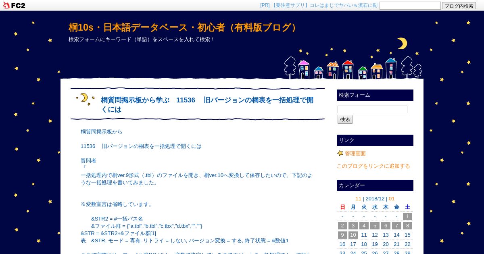Select calendar day 5
This screenshot has width=484, height=254.
375,226
